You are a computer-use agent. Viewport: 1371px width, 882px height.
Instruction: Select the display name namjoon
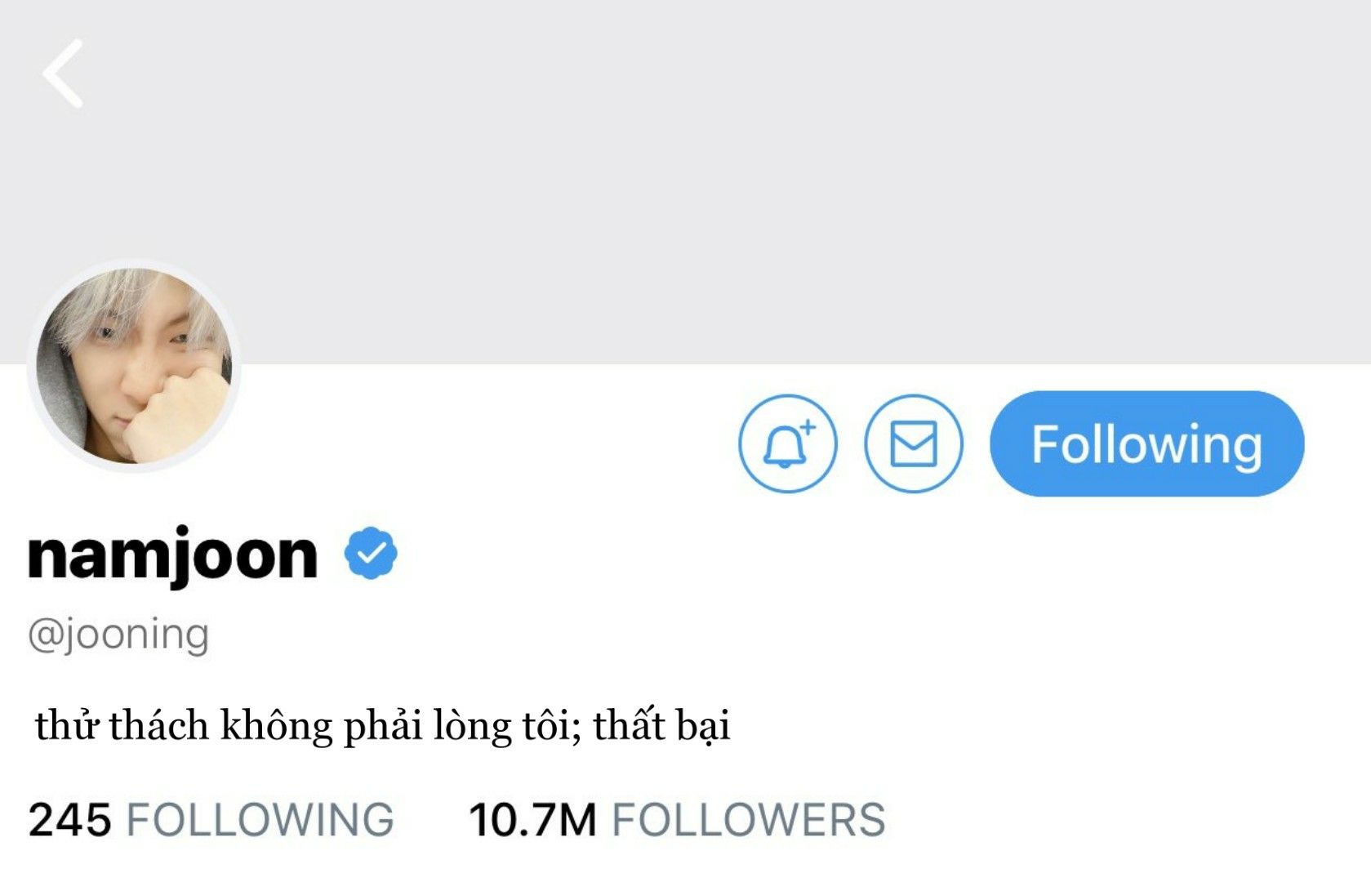[x=172, y=556]
